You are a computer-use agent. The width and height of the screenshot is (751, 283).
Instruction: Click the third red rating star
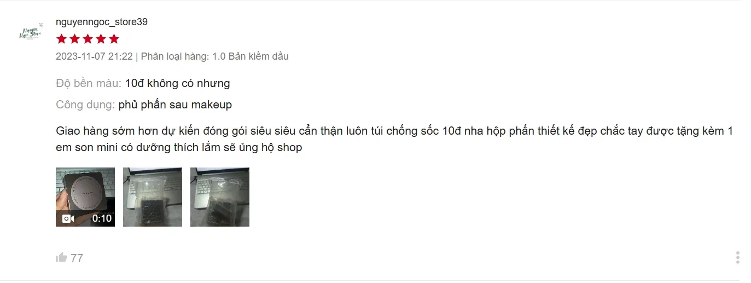[88, 39]
